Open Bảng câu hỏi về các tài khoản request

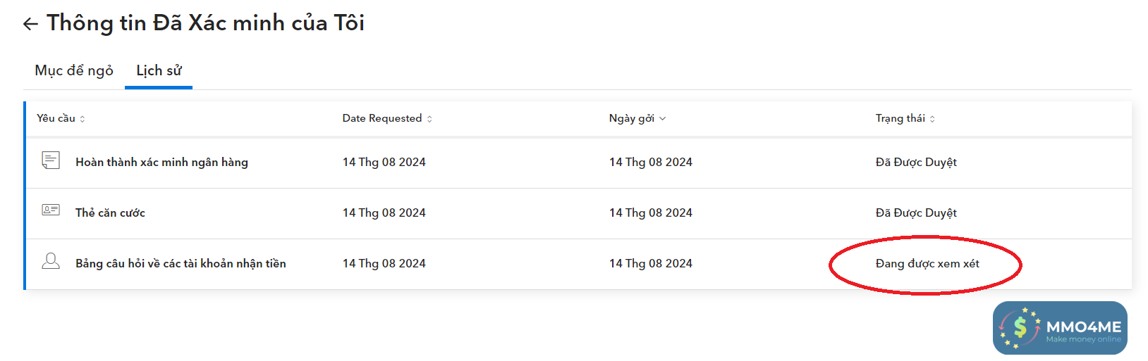[x=181, y=263]
